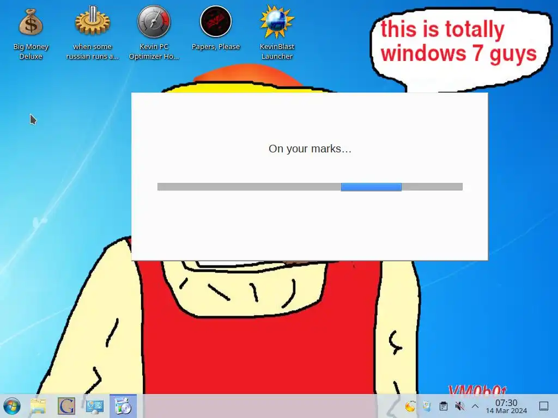The width and height of the screenshot is (558, 418).
Task: Click the blue loading progress bar
Action: [x=310, y=187]
